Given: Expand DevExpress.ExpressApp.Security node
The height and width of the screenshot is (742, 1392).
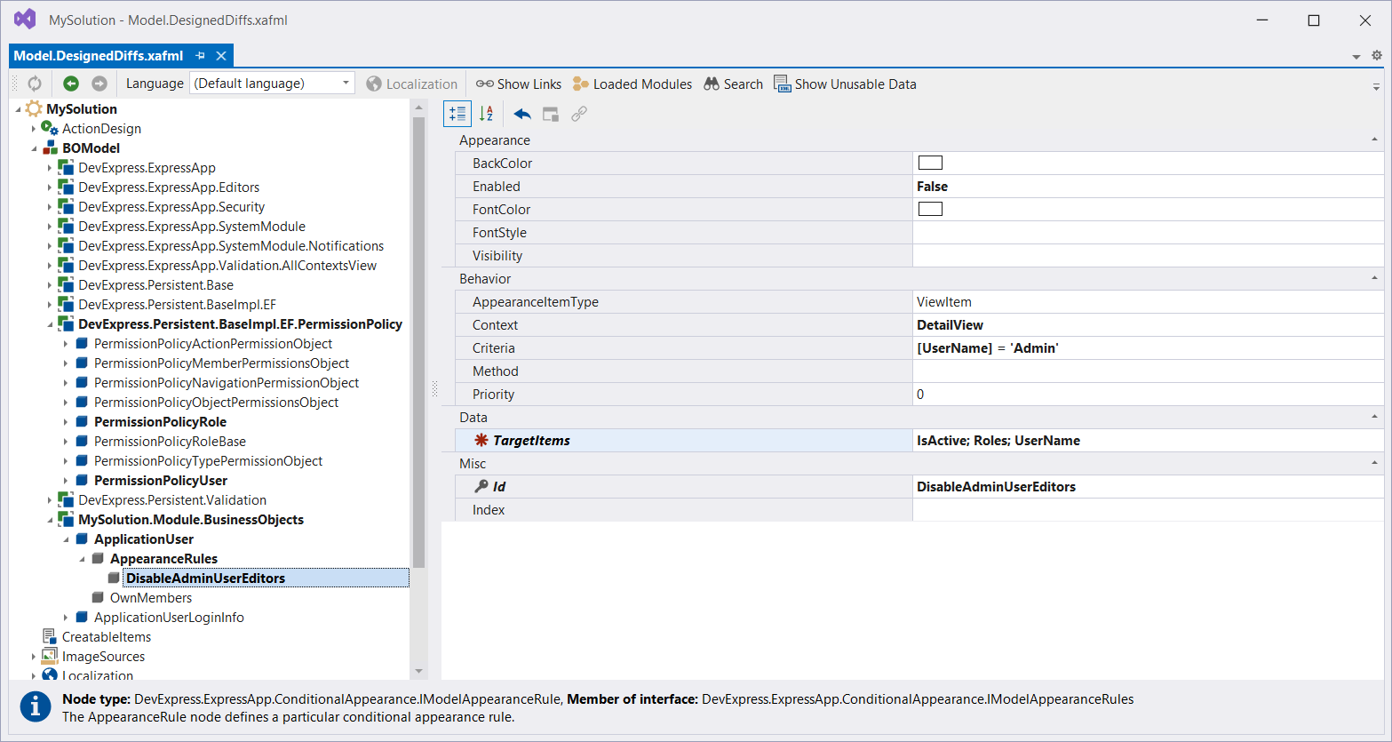Looking at the screenshot, I should tap(50, 207).
